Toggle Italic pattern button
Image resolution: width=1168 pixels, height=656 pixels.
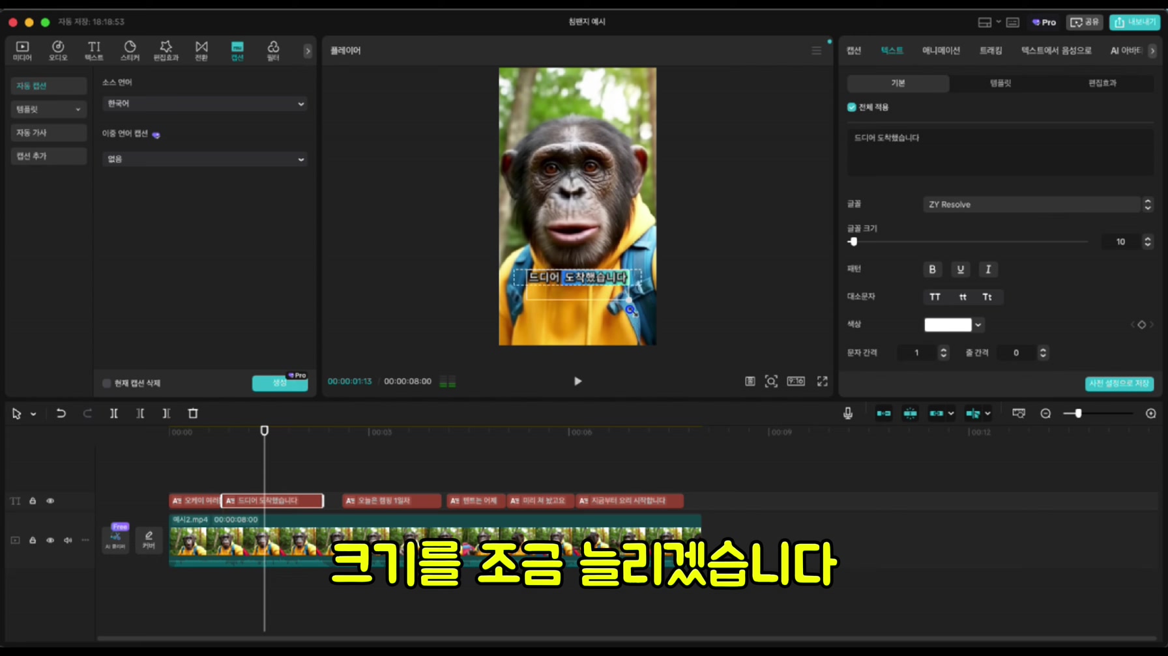[x=988, y=269]
